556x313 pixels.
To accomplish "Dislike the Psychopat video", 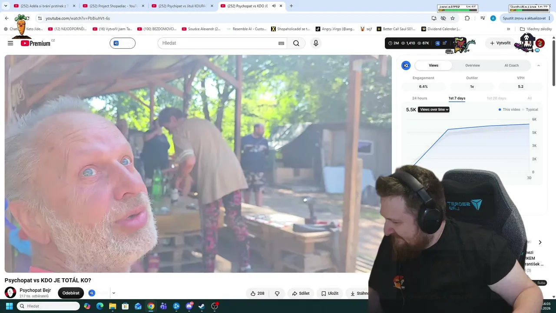I will 277,293.
